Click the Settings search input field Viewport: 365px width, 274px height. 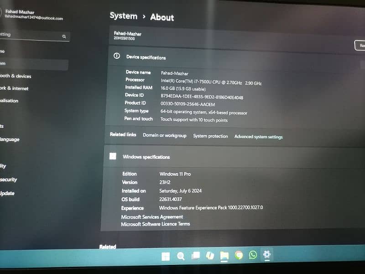[27, 35]
